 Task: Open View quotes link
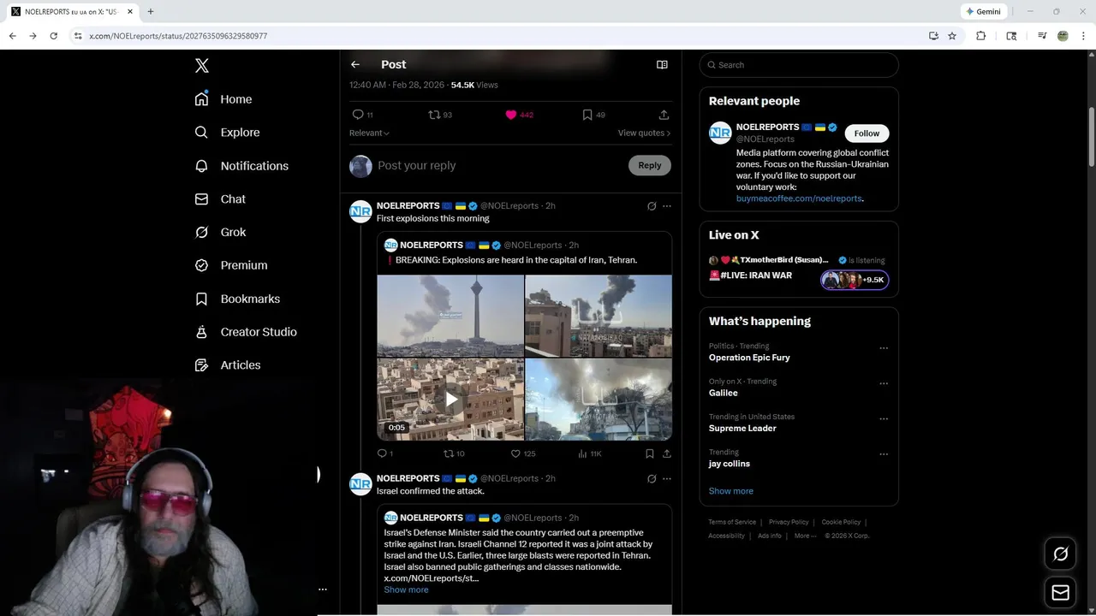coord(644,133)
